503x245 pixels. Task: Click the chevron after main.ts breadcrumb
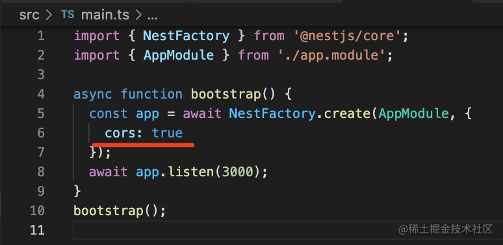(138, 15)
